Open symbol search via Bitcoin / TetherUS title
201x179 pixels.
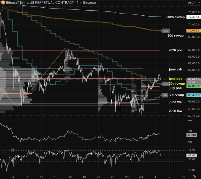40,3
